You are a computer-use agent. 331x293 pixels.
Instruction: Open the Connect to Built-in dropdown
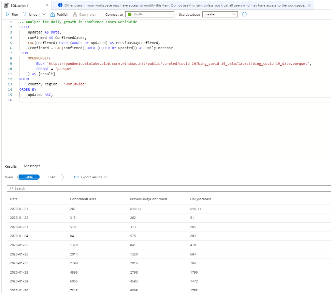pyautogui.click(x=150, y=14)
